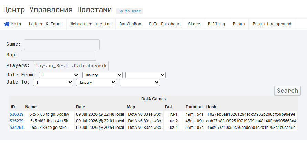Click game name 5x5 xl83 tb go 4k+5k
This screenshot has width=307, height=154.
pos(49,121)
